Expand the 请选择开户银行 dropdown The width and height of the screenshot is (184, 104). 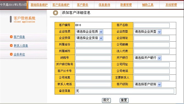point(148,58)
